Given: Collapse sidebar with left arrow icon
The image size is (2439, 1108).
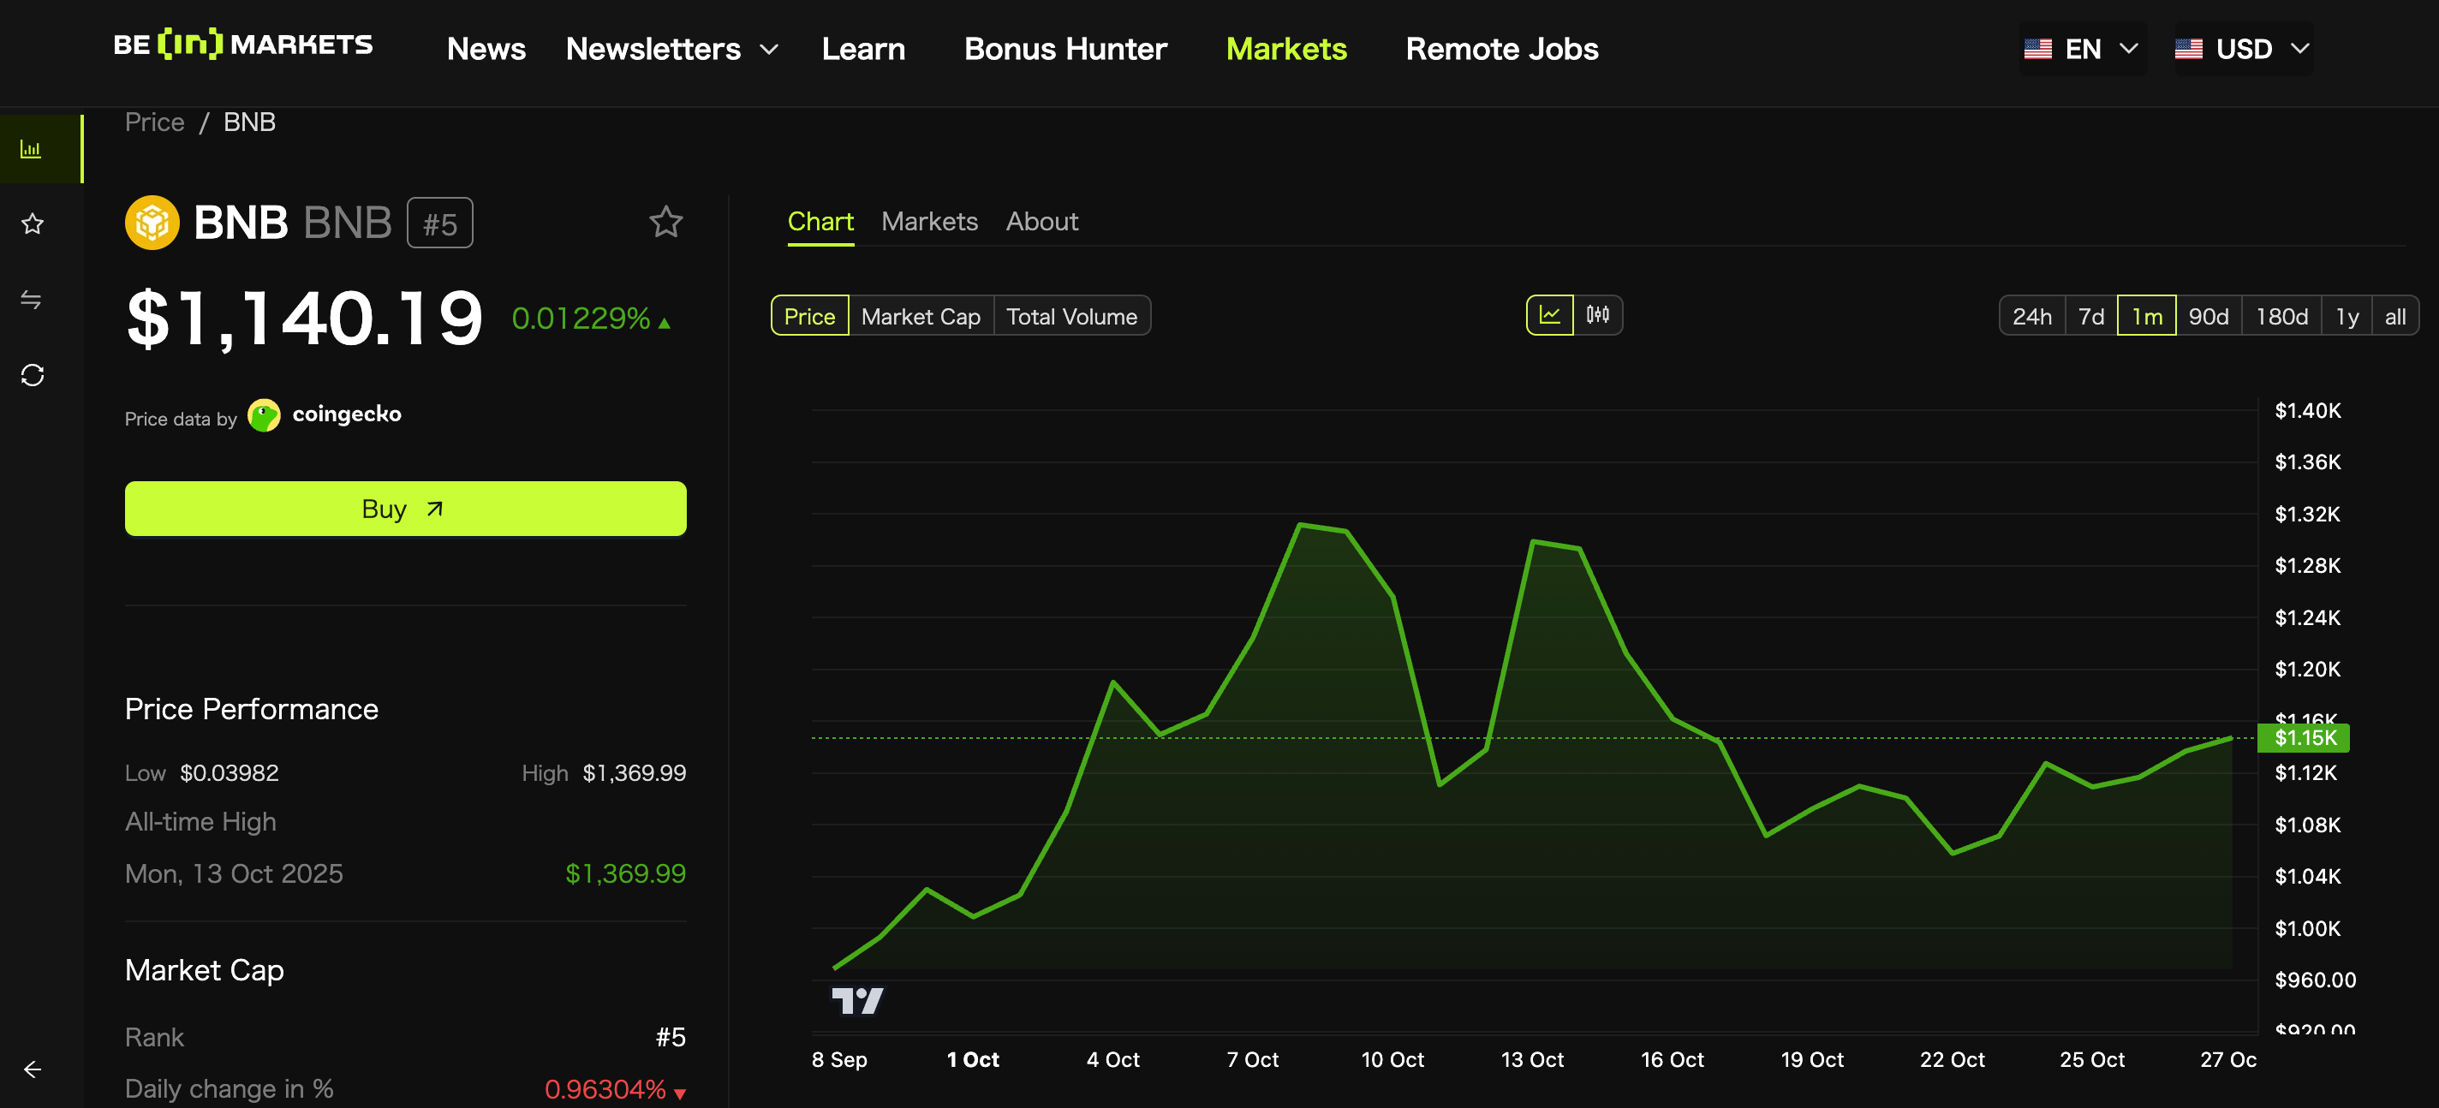Looking at the screenshot, I should (x=33, y=1069).
